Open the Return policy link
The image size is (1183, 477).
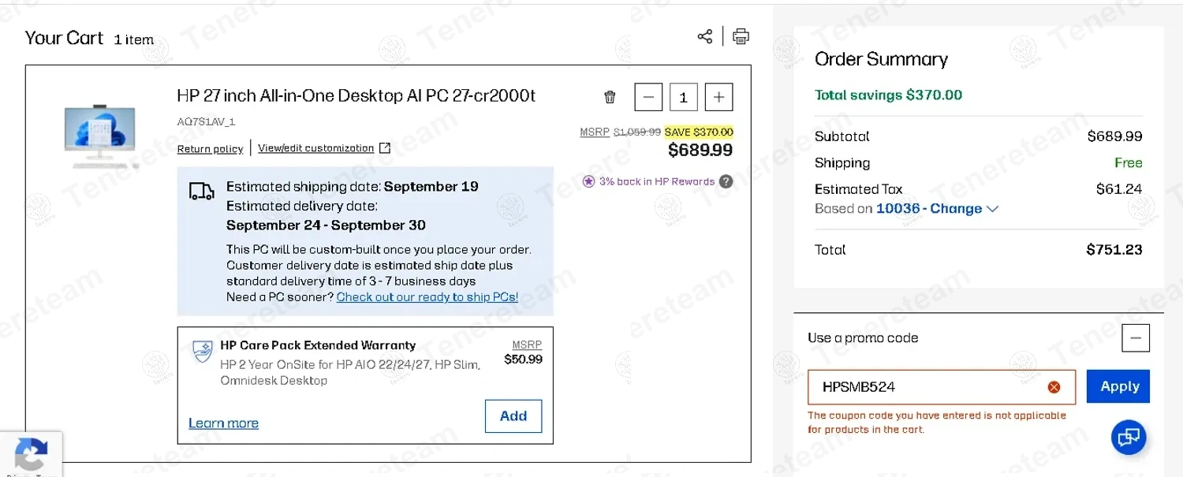(x=210, y=149)
